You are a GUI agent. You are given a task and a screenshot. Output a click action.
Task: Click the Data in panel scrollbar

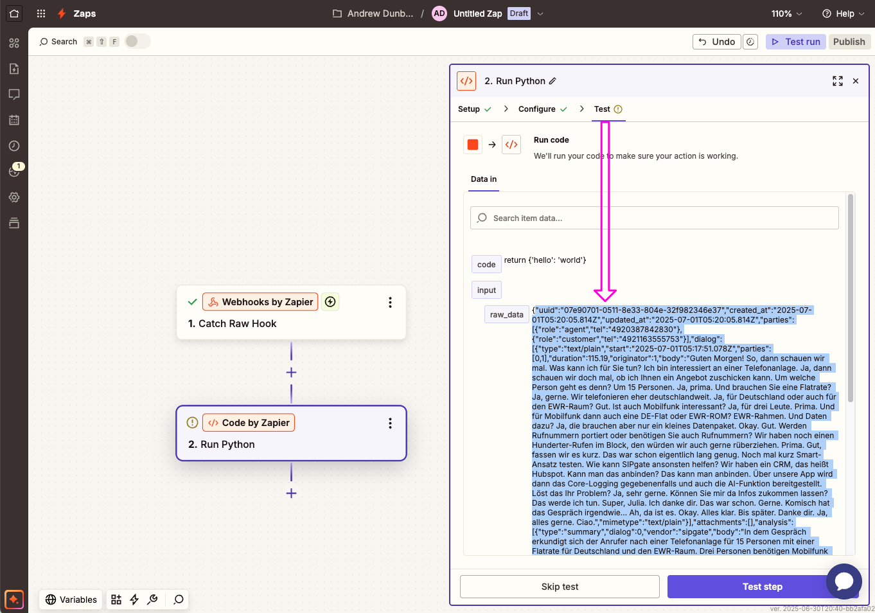pyautogui.click(x=851, y=298)
